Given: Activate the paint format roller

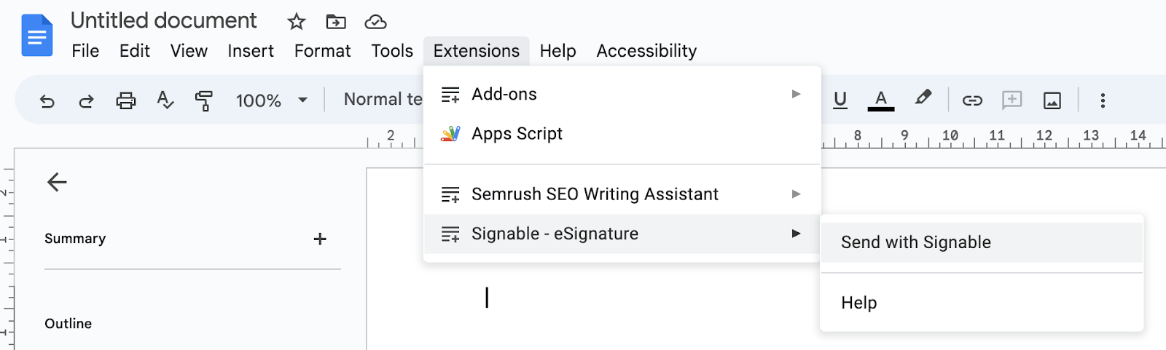Looking at the screenshot, I should [204, 100].
